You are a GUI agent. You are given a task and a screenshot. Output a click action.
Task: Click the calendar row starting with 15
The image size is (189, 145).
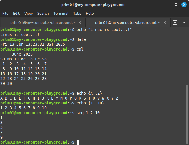tap(23, 74)
